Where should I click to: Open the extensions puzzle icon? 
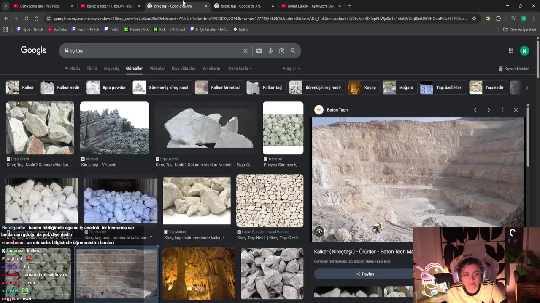[498, 19]
